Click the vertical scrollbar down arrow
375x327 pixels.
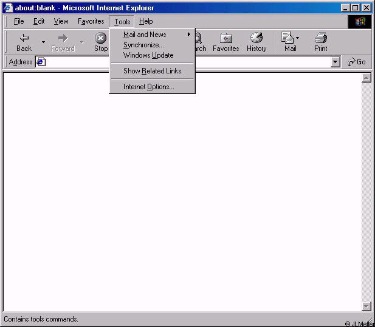coord(366,306)
